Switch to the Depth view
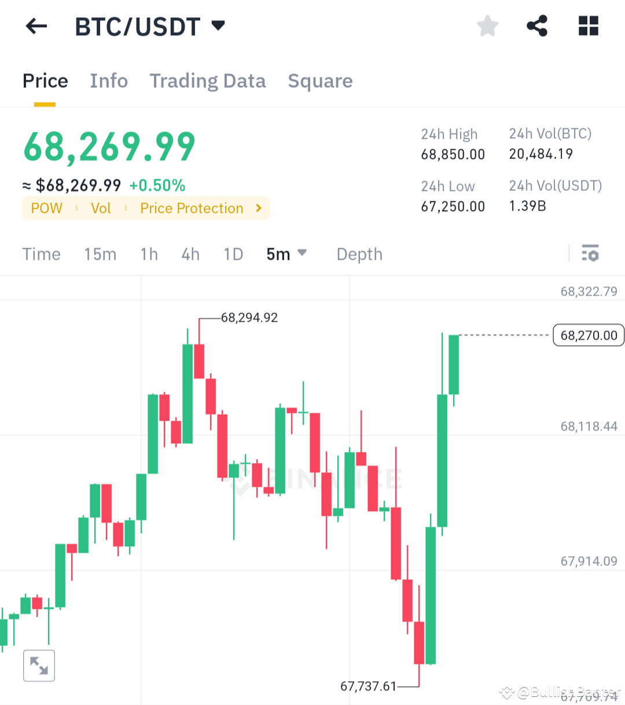 point(359,254)
